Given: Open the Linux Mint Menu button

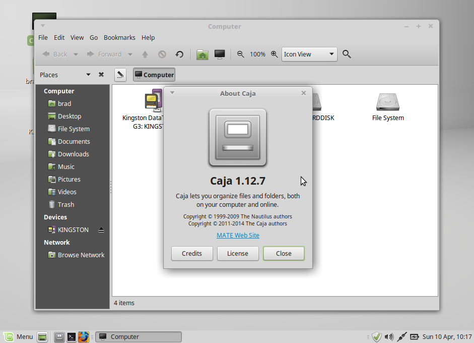Looking at the screenshot, I should pyautogui.click(x=19, y=336).
